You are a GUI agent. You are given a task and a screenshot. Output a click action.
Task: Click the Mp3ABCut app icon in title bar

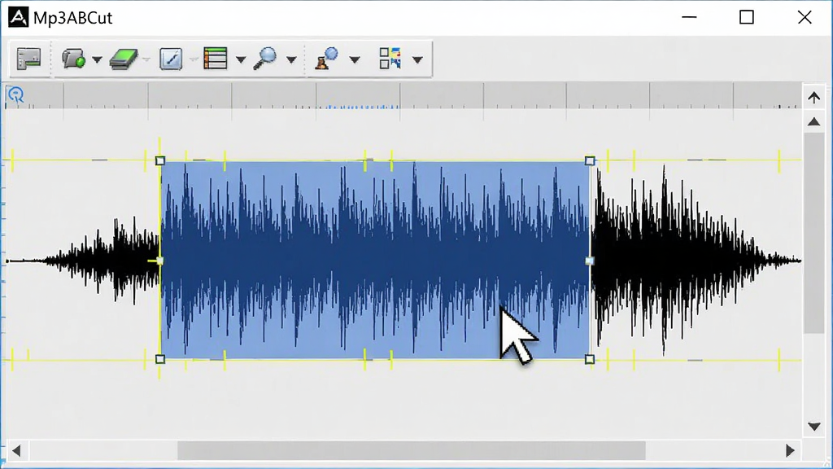pyautogui.click(x=18, y=17)
